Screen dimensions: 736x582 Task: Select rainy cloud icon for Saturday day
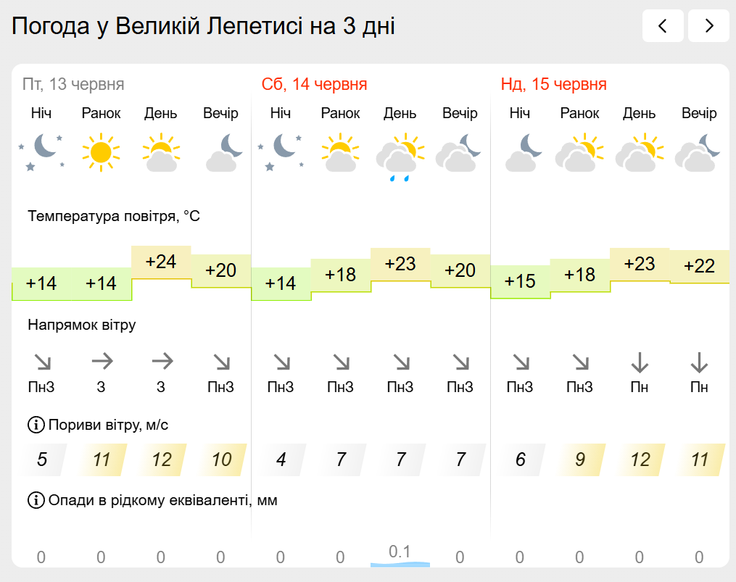(400, 157)
